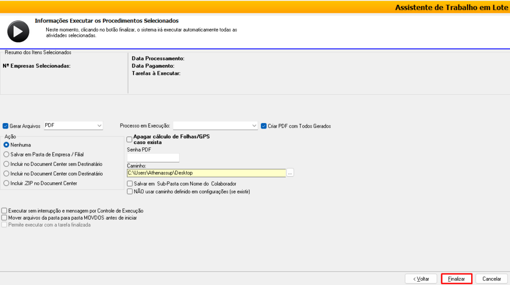Select Salvar em Pasta de Empresa / Filial
Image resolution: width=510 pixels, height=285 pixels.
coord(6,154)
